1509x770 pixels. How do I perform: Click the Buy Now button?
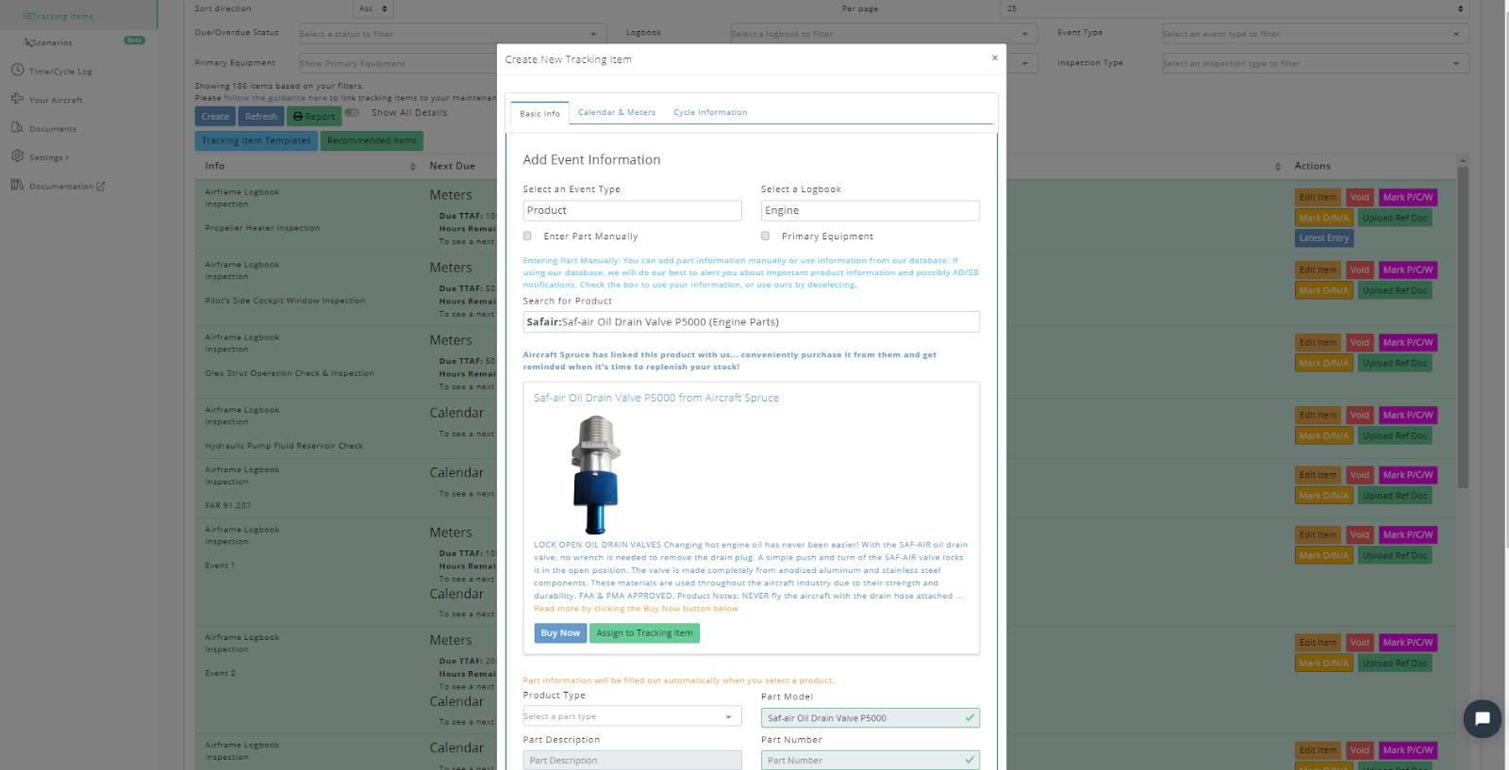point(560,633)
